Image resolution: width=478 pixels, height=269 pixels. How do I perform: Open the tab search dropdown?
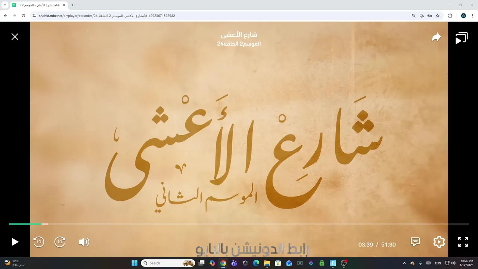[x=5, y=5]
